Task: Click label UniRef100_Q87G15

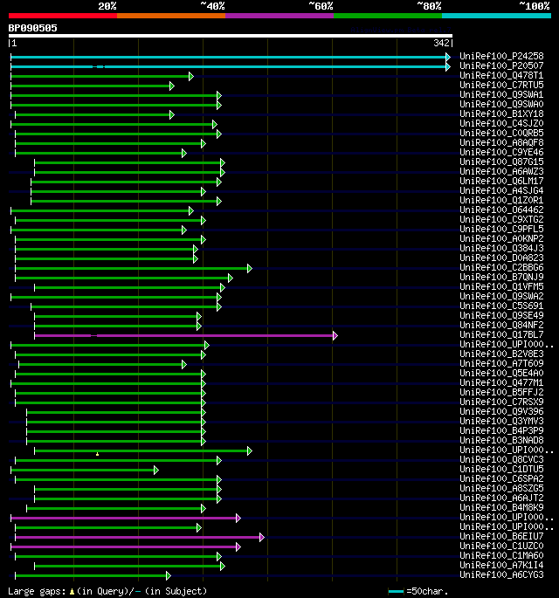Action: point(501,162)
